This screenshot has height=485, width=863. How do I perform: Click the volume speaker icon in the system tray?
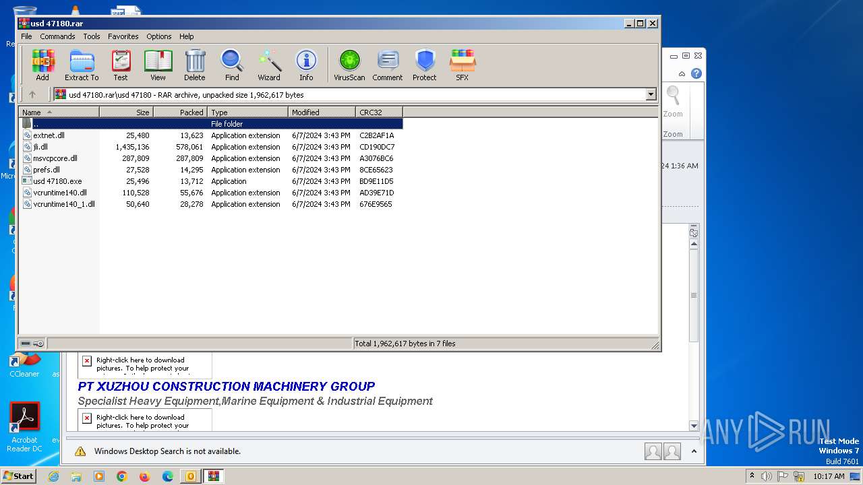767,476
